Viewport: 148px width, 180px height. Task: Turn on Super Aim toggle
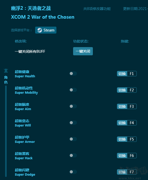coord(73,106)
